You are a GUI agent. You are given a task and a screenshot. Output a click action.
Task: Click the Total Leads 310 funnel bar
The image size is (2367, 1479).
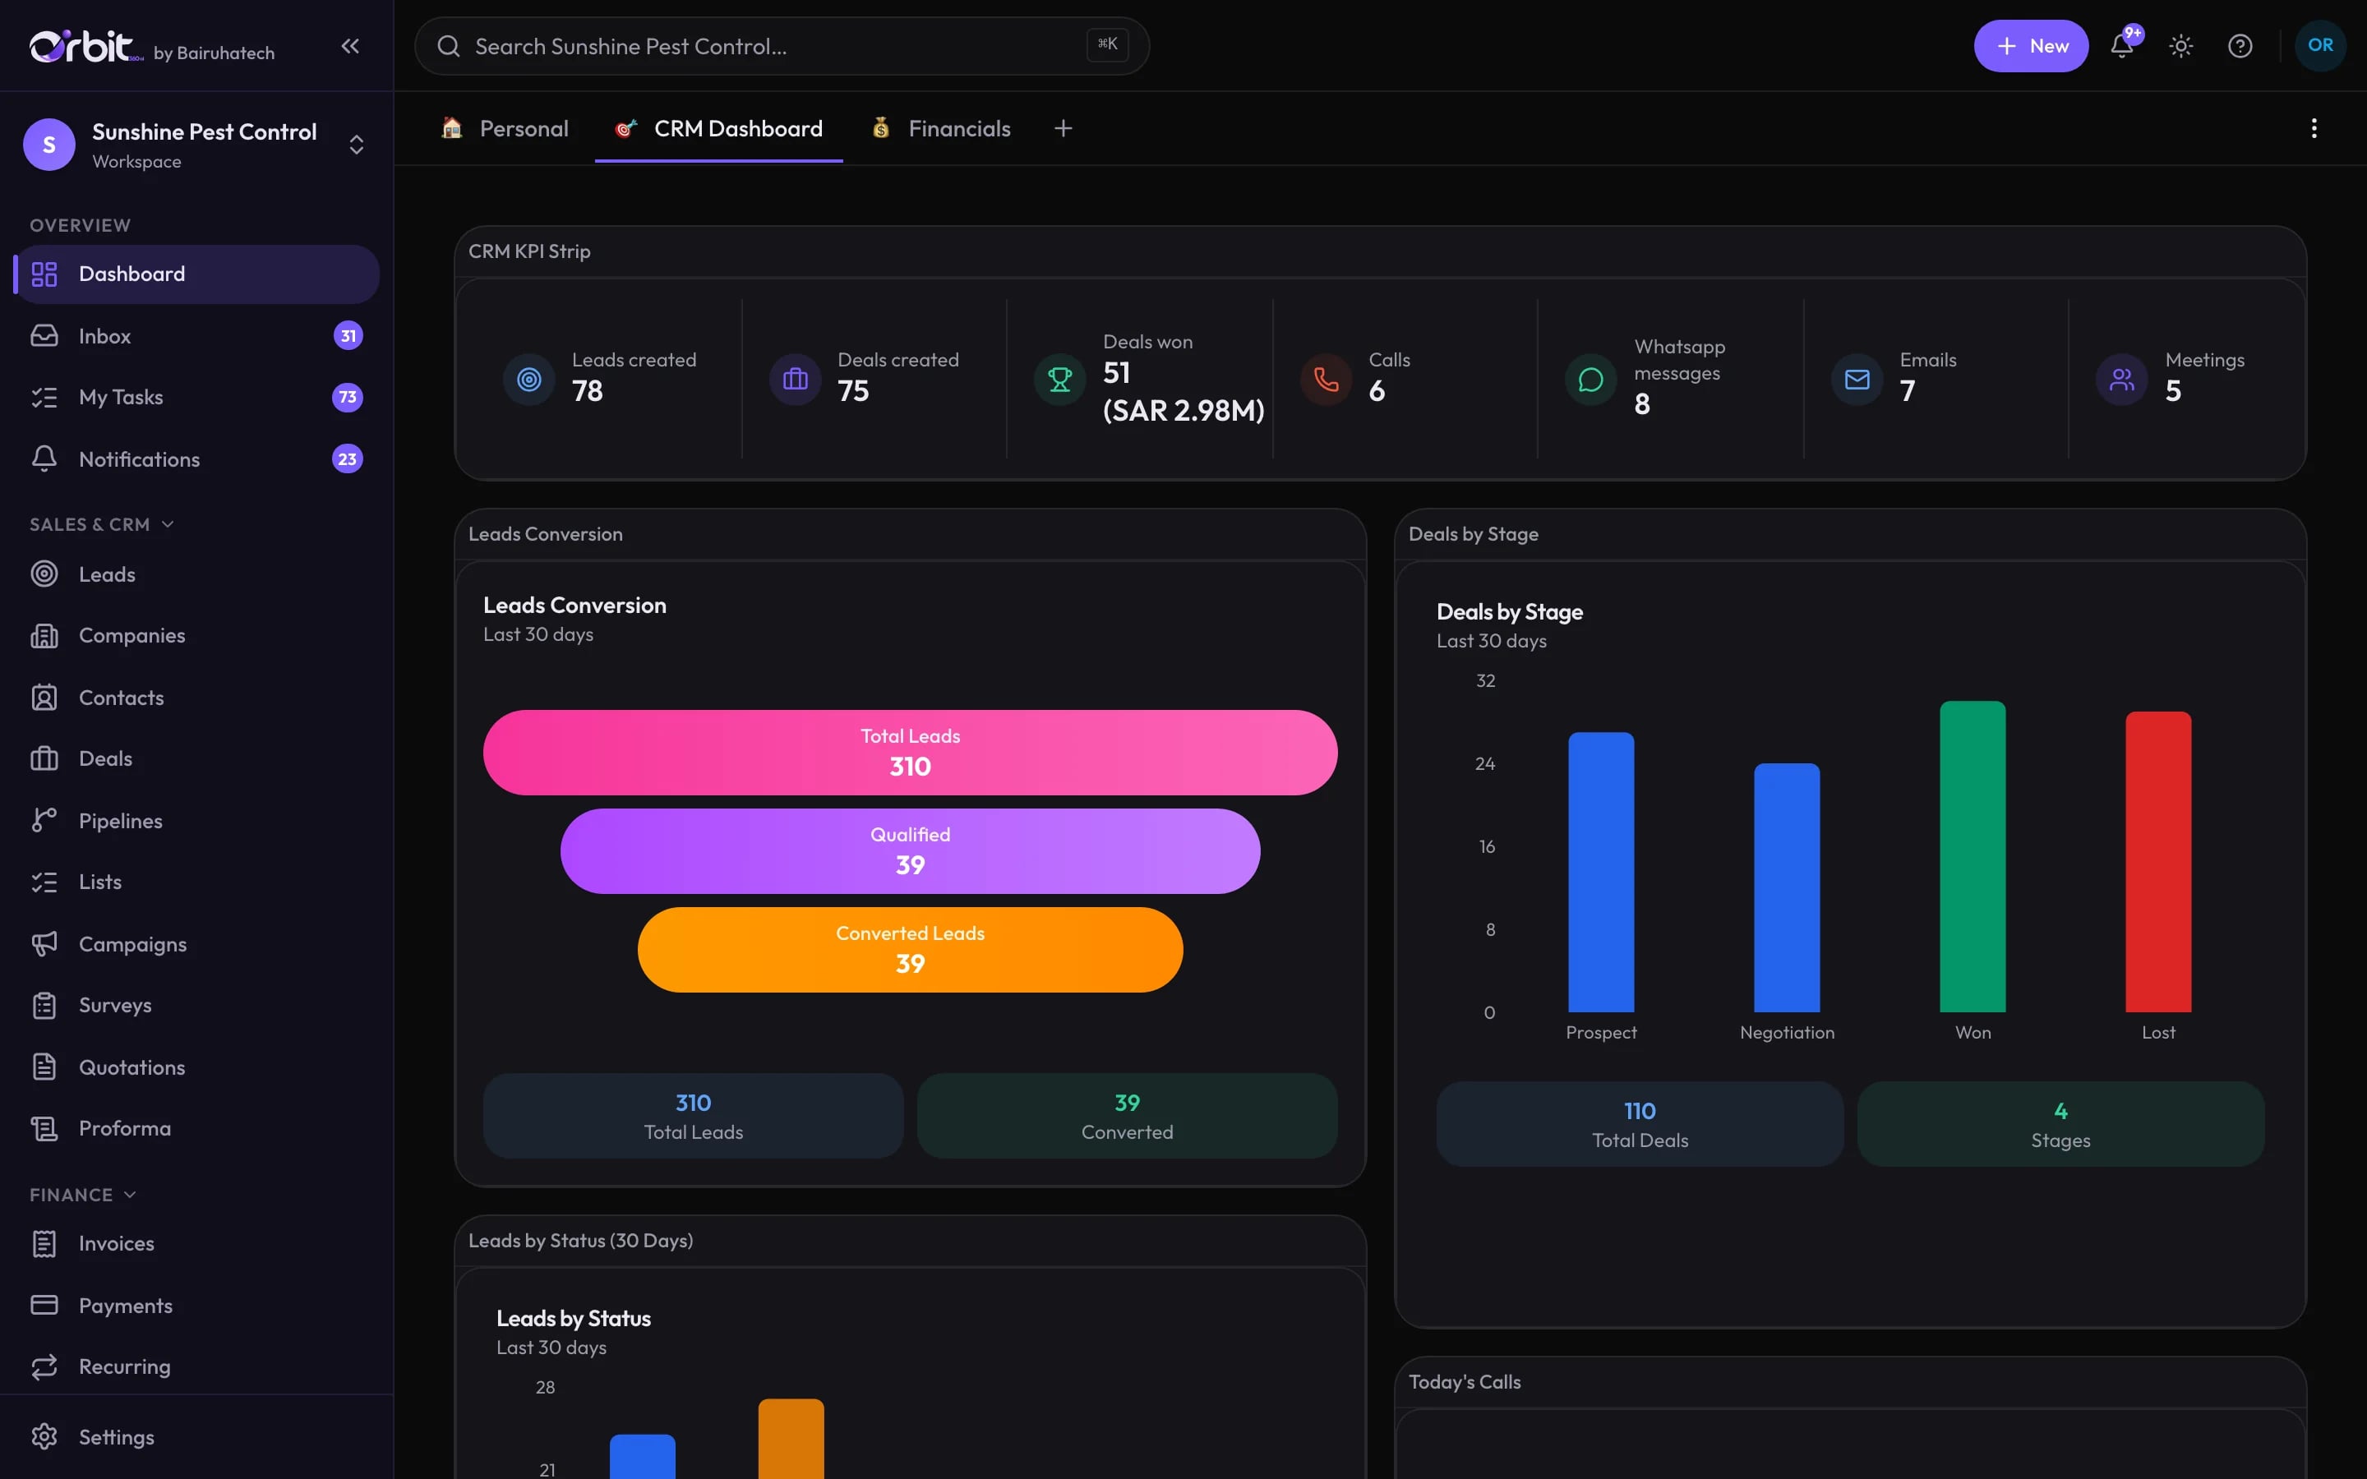pyautogui.click(x=910, y=752)
